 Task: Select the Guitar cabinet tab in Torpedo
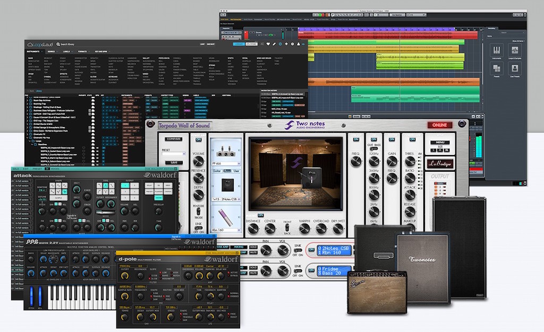click(217, 171)
